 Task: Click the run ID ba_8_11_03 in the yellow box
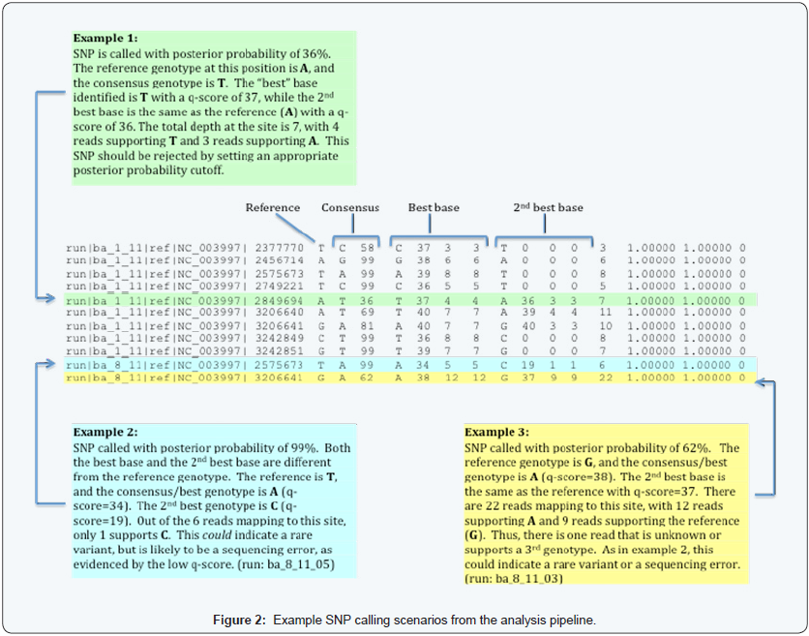[515, 578]
